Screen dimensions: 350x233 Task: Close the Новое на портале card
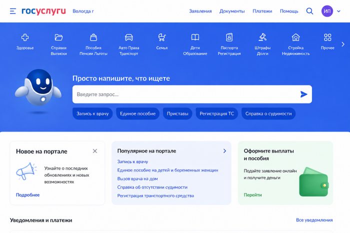[95, 151]
